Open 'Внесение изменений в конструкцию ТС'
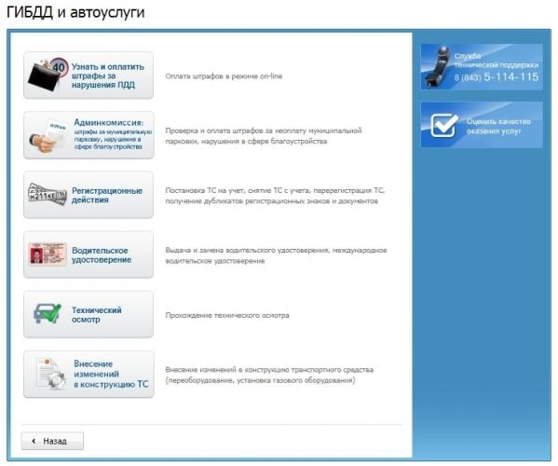 (x=88, y=374)
